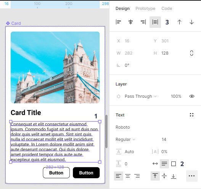Set text align left
Screen dimensions: 201x189
point(119,176)
